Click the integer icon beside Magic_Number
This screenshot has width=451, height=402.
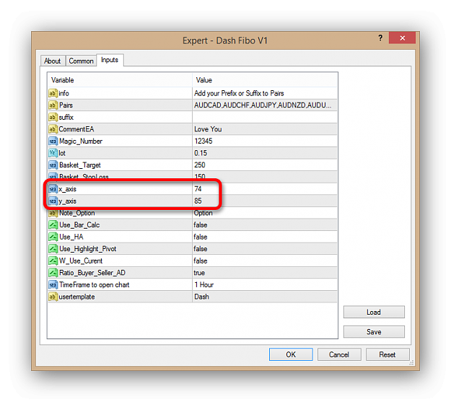pos(53,141)
